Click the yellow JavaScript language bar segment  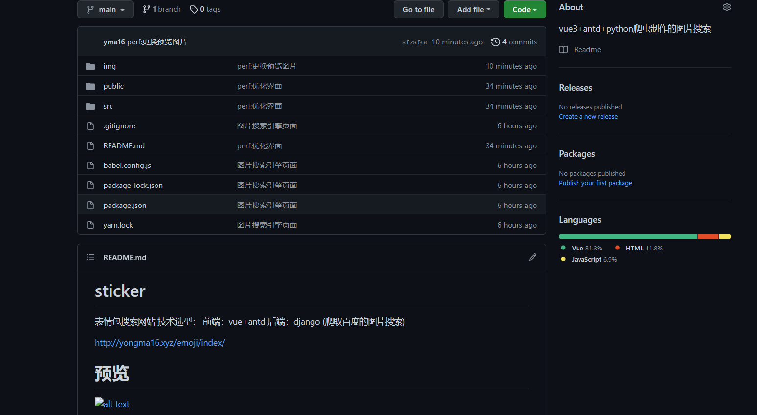(725, 237)
